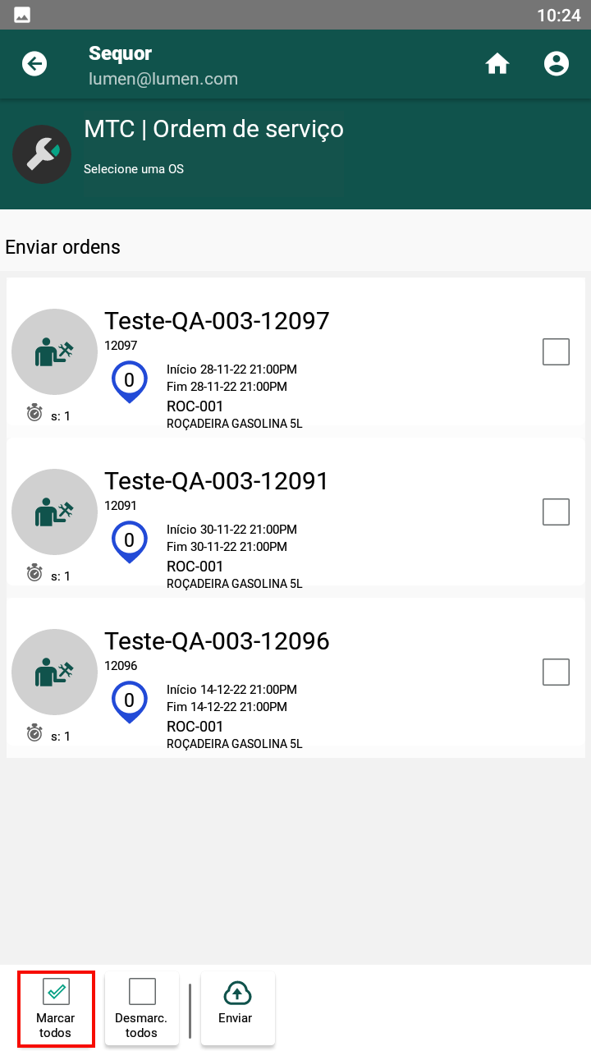This screenshot has height=1051, width=591.
Task: Open the Teste-QA-003-12091 order title
Action: (x=217, y=480)
